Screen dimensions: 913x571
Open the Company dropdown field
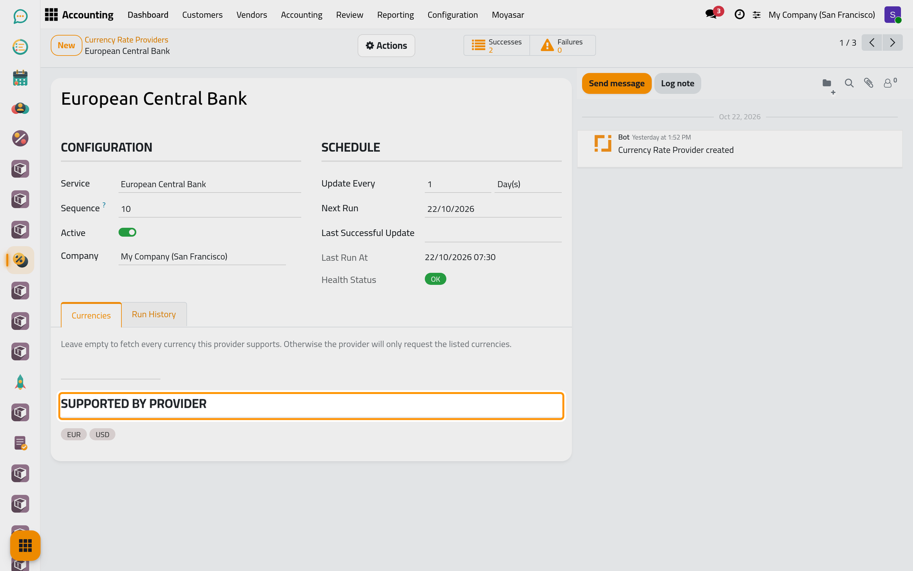point(202,256)
